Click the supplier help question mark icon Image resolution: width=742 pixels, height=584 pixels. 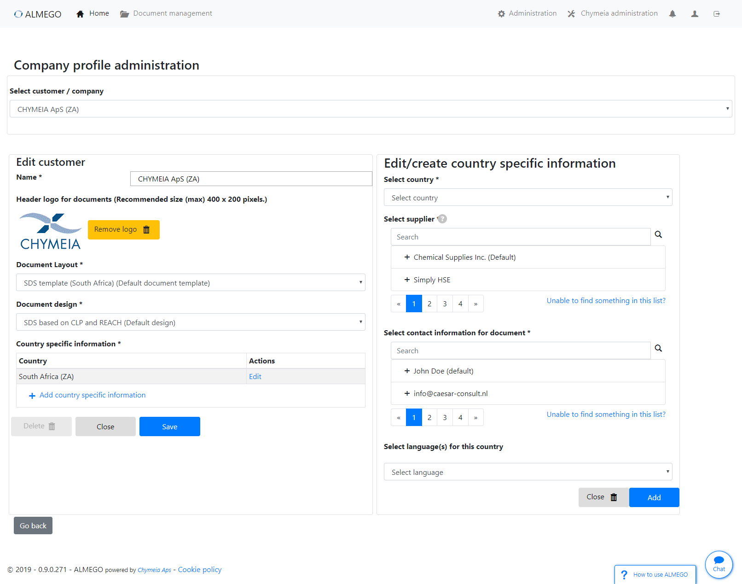(442, 219)
